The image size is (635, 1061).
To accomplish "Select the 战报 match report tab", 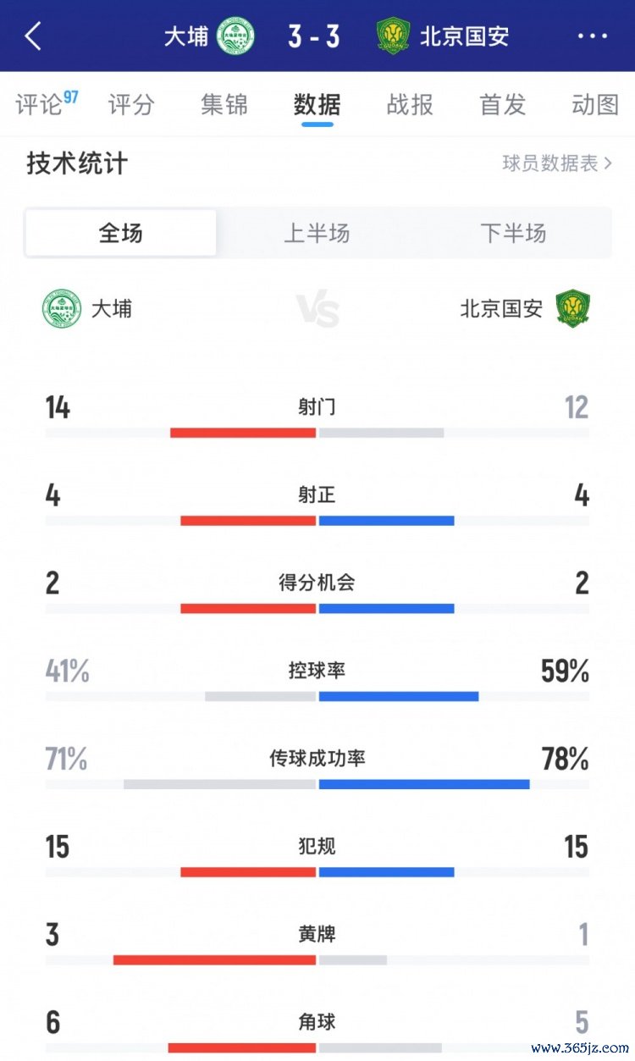I will [410, 104].
